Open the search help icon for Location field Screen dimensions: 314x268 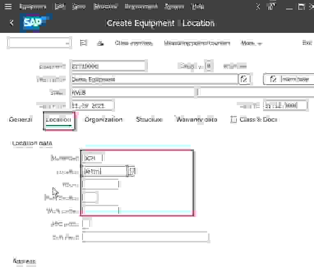[x=132, y=171]
